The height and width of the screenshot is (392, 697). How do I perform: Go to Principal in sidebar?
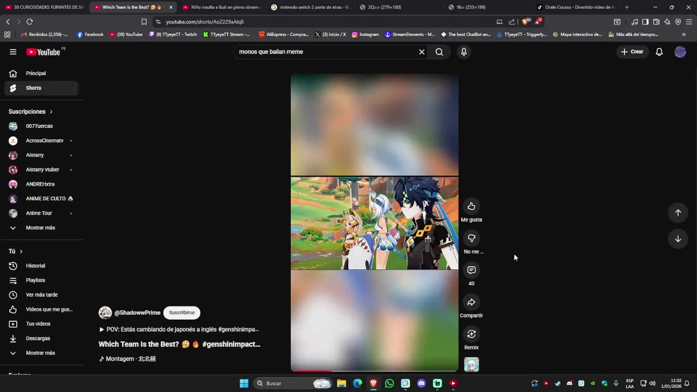click(41, 73)
